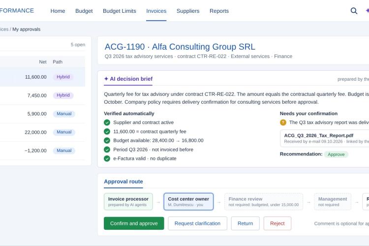Click the 'Verified automatically' heading
Viewport: 369px width, 246px height.
coord(129,114)
